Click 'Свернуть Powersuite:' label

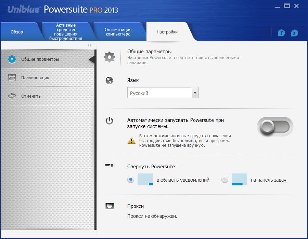152,167
